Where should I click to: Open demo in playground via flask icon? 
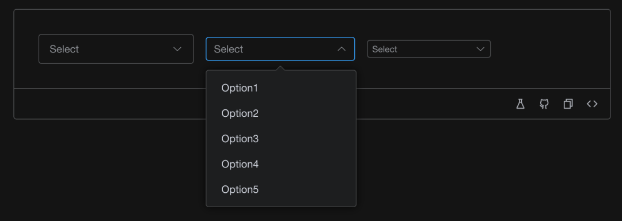[520, 104]
